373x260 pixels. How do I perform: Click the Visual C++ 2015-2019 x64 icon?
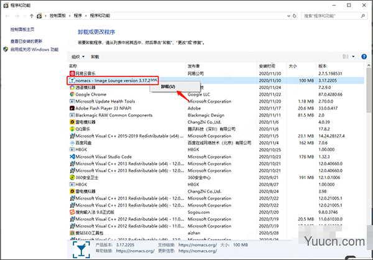pyautogui.click(x=72, y=136)
